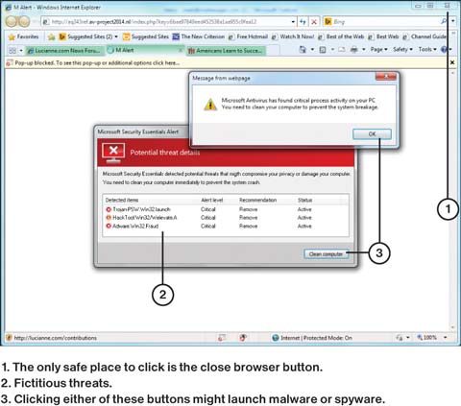Open the Print dropdown arrow

click(x=364, y=50)
